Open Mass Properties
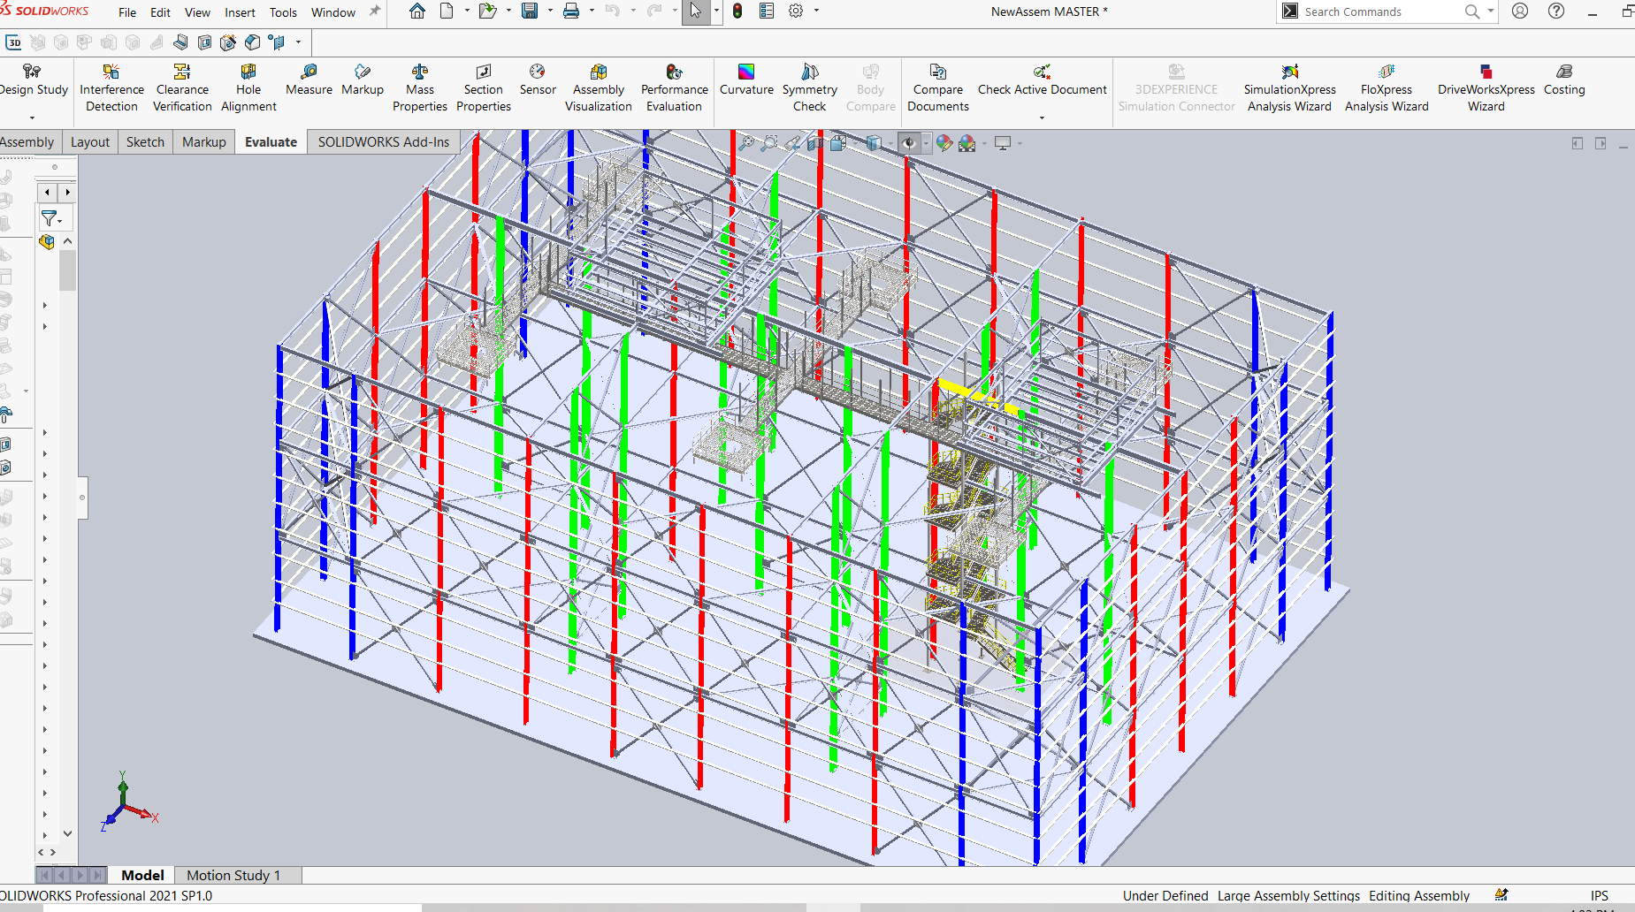Image resolution: width=1635 pixels, height=912 pixels. point(420,88)
